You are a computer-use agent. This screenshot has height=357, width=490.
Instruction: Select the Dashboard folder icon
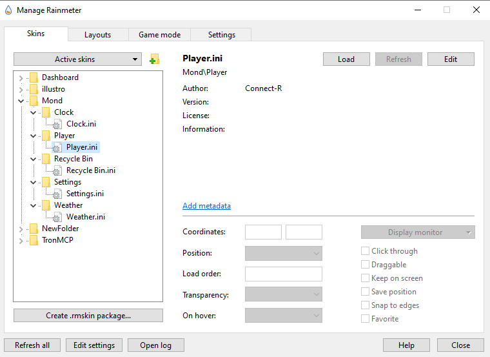pyautogui.click(x=34, y=77)
